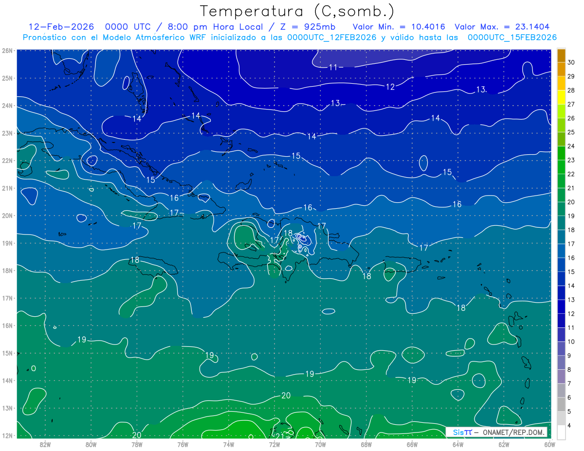Image resolution: width=584 pixels, height=451 pixels.
Task: Click the "21" contour label on the map
Action: 279,435
